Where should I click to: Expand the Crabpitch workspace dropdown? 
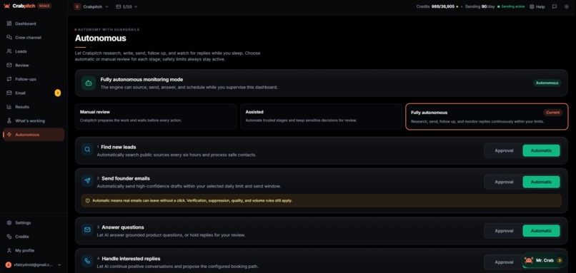pyautogui.click(x=91, y=6)
